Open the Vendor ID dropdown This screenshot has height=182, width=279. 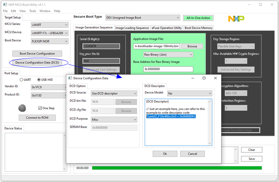49,87
